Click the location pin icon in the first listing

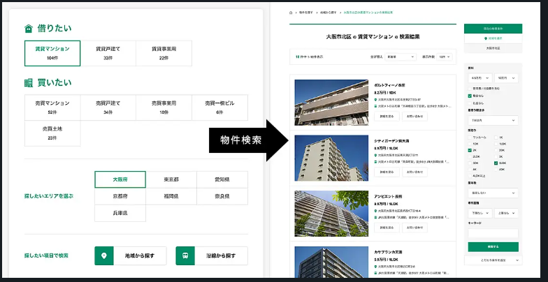(x=375, y=99)
